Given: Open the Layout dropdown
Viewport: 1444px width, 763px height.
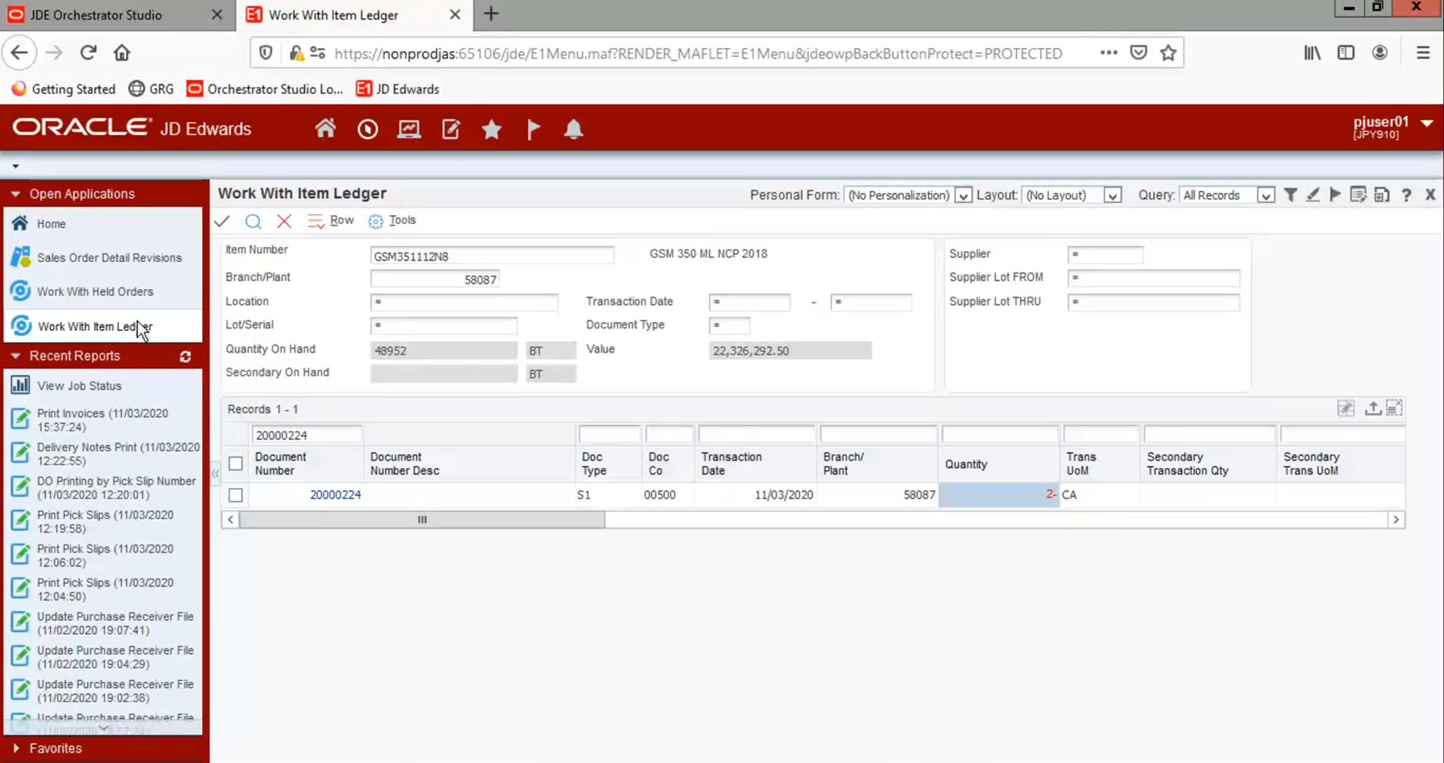Looking at the screenshot, I should (x=1112, y=195).
